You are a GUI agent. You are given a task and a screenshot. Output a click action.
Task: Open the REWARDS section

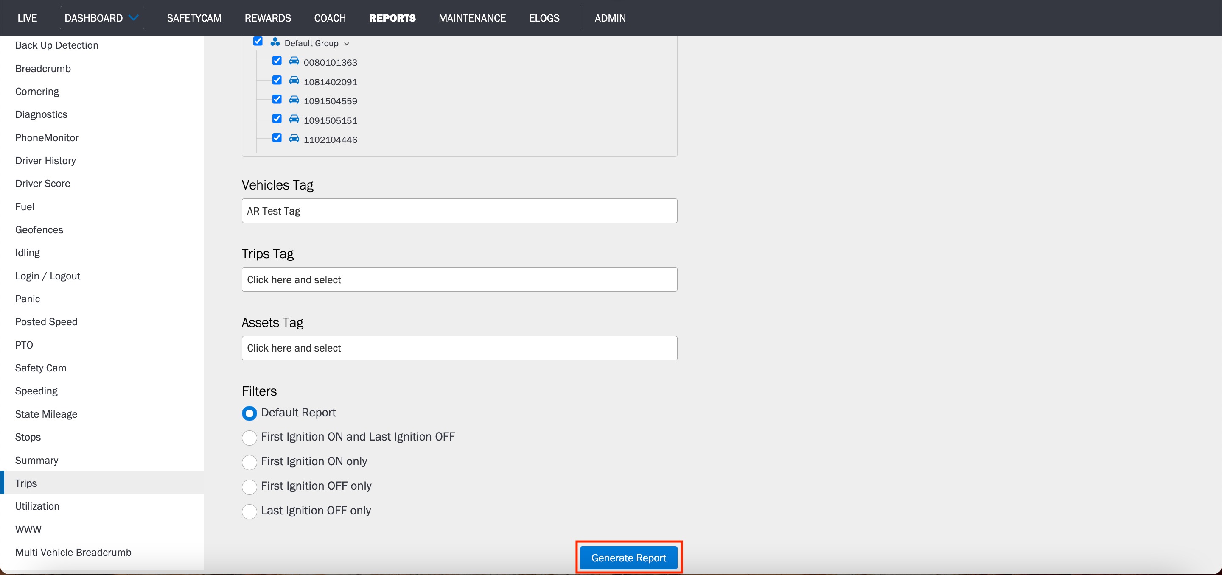tap(268, 18)
